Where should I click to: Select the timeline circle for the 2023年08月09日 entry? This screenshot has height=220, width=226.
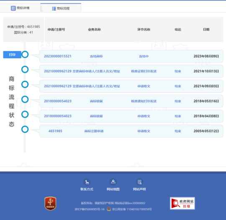pos(25,54)
